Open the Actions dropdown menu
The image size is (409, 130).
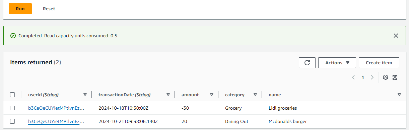tap(337, 63)
